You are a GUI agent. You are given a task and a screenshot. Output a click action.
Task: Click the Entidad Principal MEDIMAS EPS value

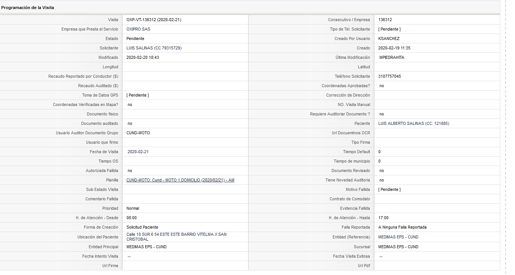pyautogui.click(x=146, y=247)
